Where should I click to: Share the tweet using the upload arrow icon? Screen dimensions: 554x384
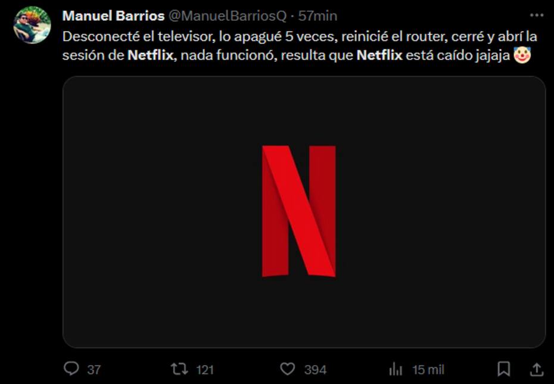coord(536,369)
